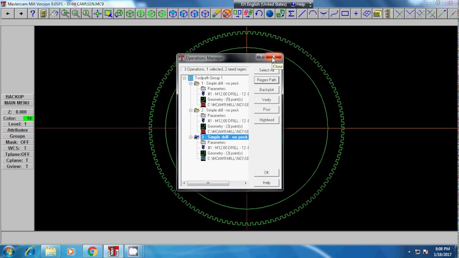
Task: Select the Create Point plus icon
Action: pos(356,14)
